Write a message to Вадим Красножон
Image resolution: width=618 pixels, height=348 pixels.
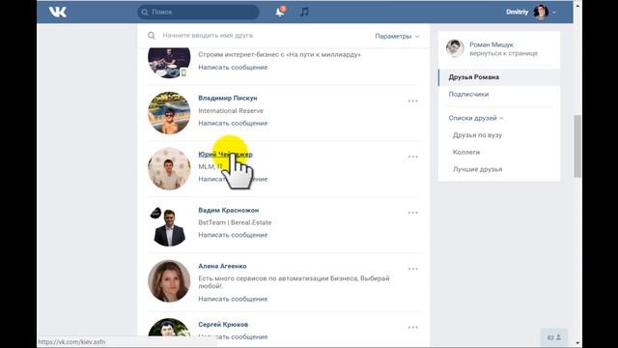pyautogui.click(x=233, y=235)
